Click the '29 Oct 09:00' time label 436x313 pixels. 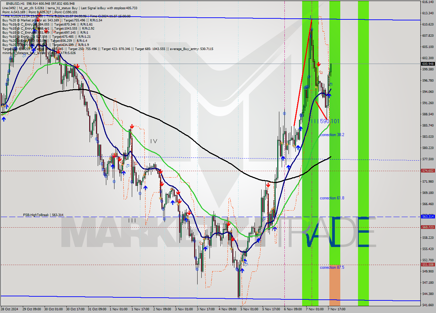pos(31,309)
